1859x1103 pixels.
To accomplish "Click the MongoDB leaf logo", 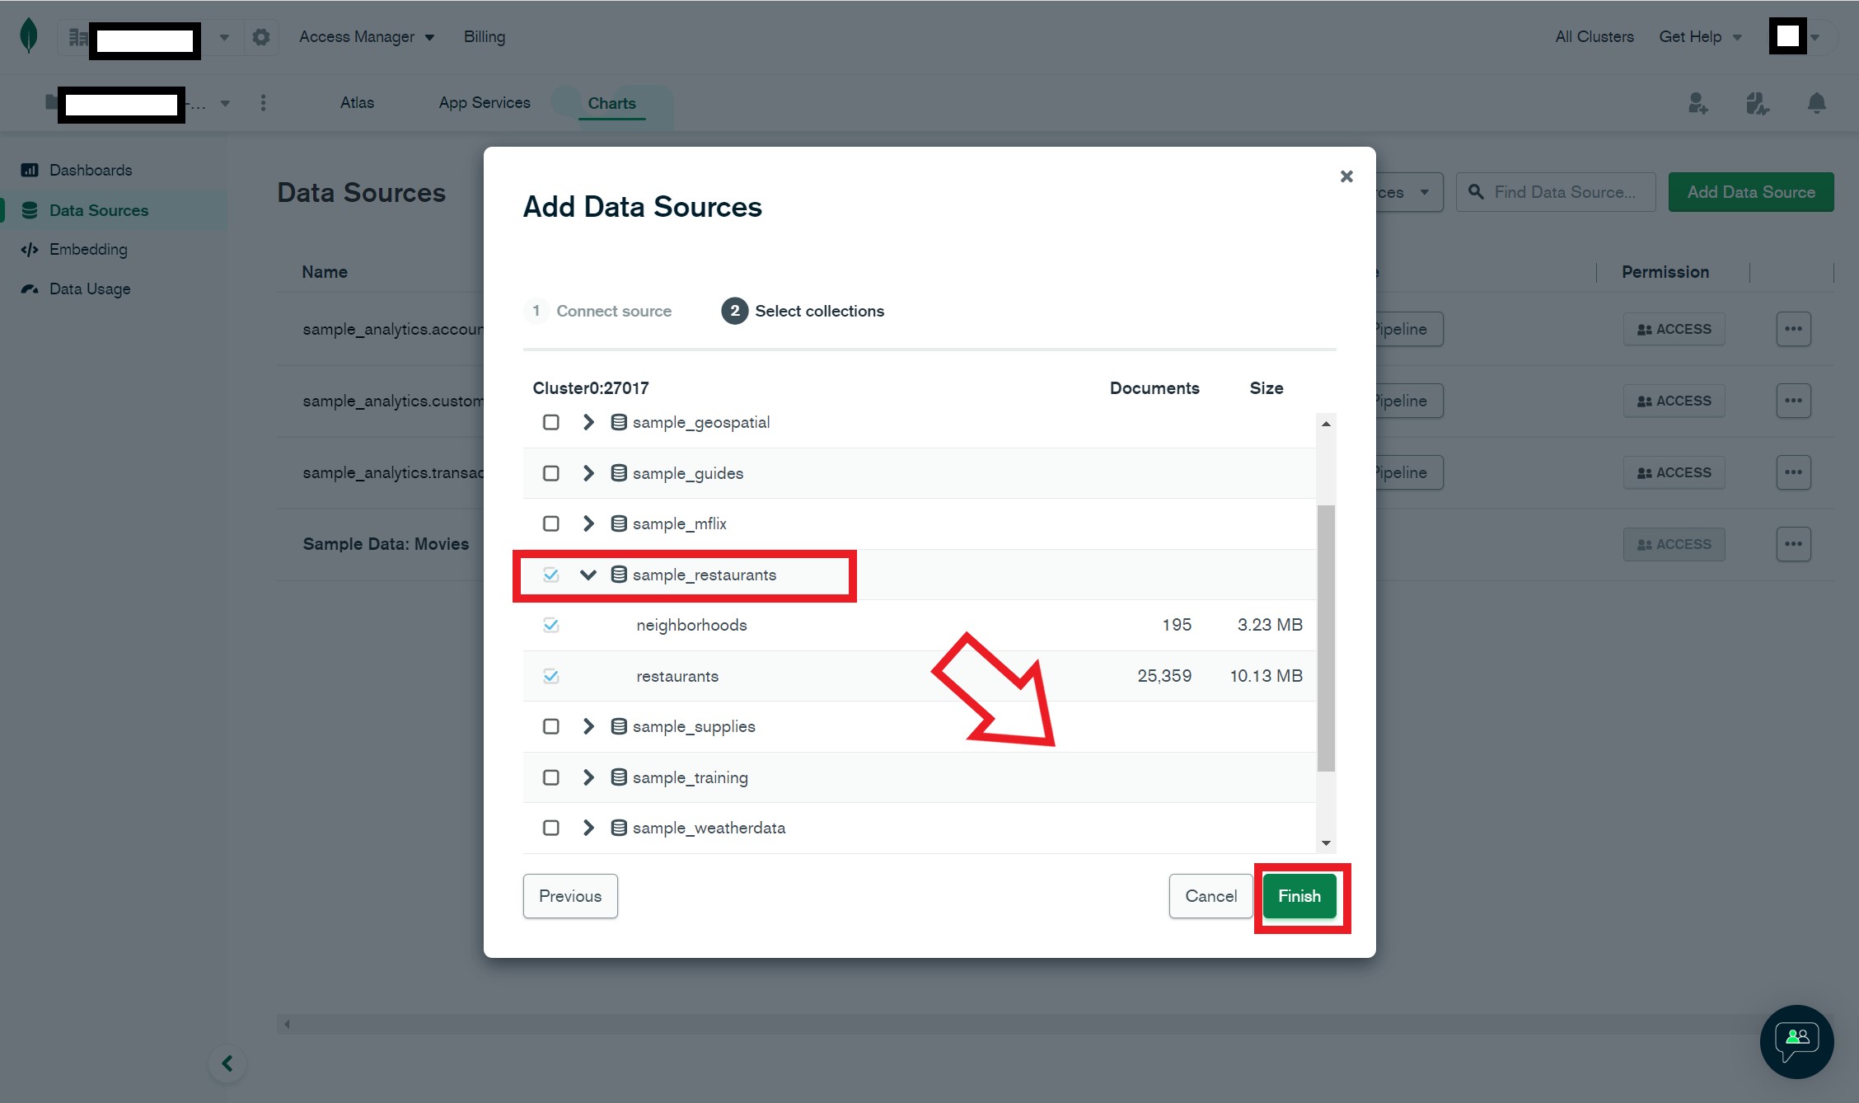I will 29,36.
